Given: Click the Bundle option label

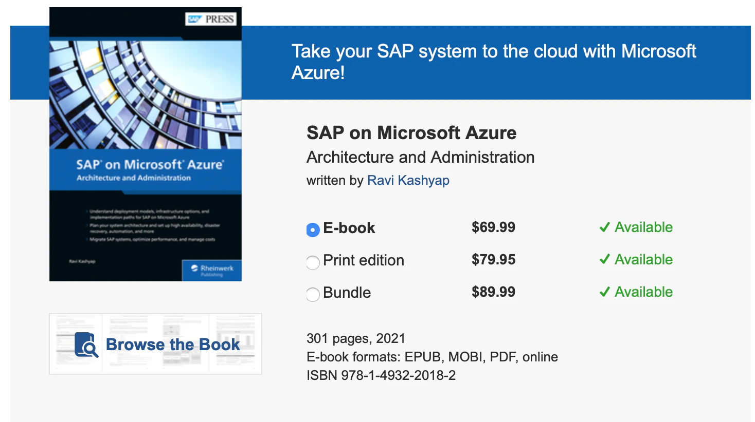Looking at the screenshot, I should [x=347, y=293].
